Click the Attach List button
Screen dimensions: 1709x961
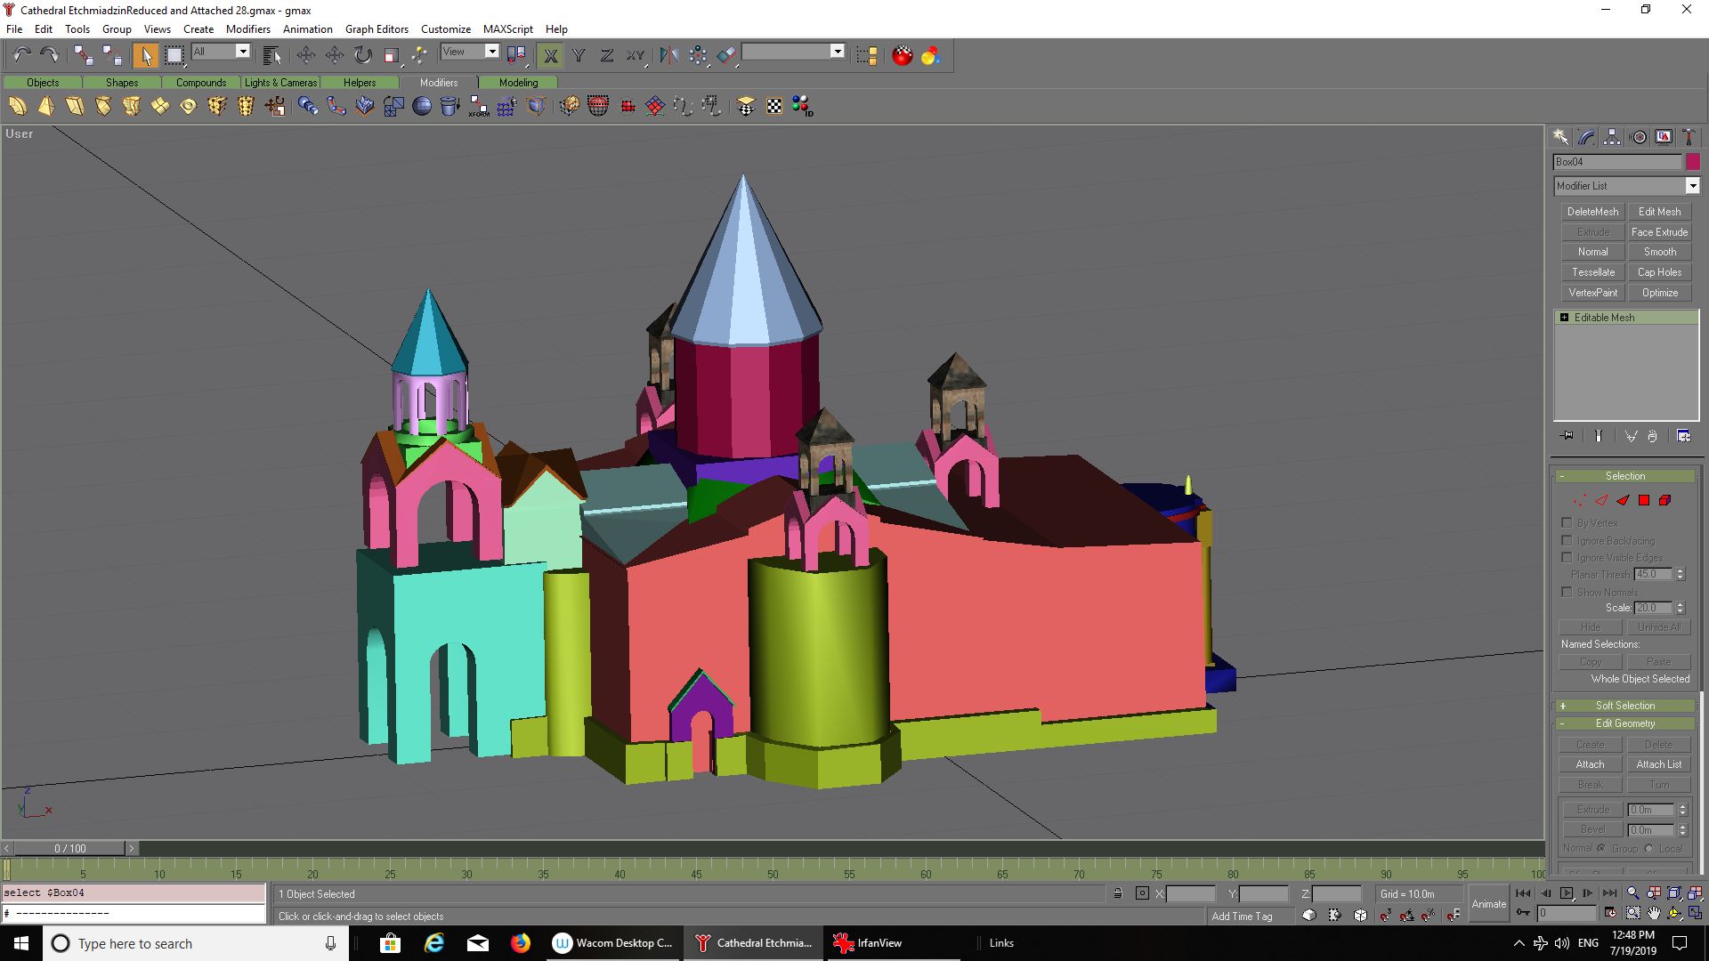point(1658,764)
